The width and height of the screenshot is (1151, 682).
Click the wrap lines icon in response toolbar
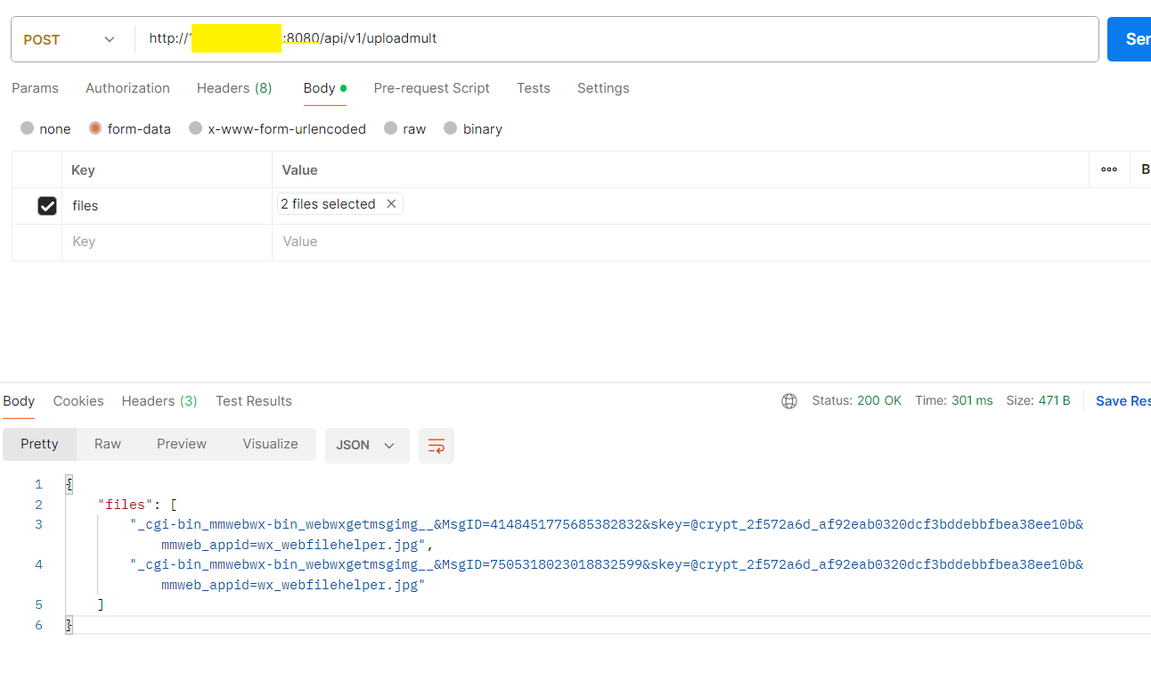pos(437,446)
